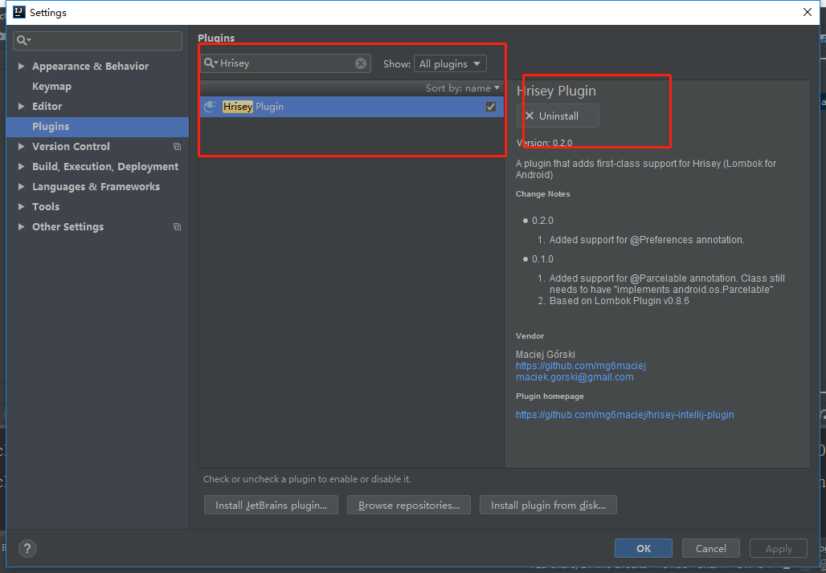The image size is (826, 573).
Task: Click project-level icon beside Version Control
Action: click(x=177, y=146)
